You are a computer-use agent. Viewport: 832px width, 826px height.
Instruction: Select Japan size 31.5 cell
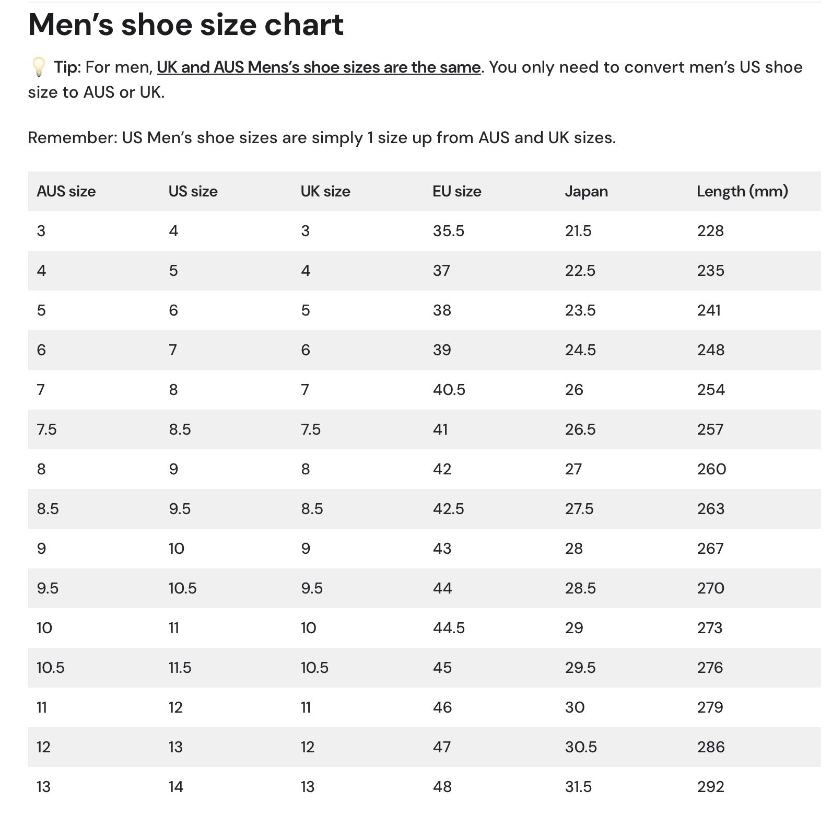pyautogui.click(x=578, y=787)
